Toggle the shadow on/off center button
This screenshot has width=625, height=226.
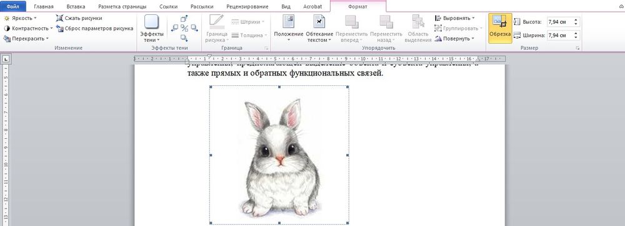(184, 28)
